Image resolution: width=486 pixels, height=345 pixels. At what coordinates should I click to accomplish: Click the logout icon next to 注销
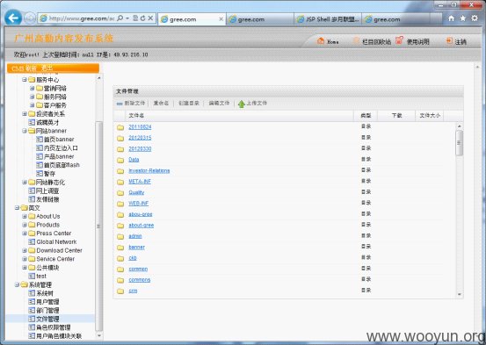coord(449,40)
